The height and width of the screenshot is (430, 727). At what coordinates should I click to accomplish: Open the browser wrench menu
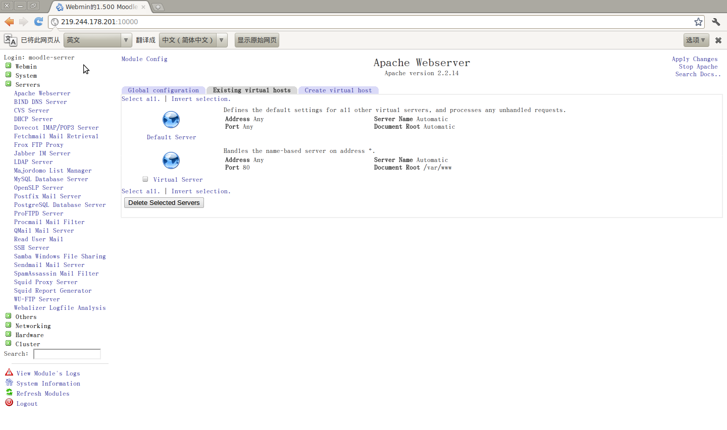point(716,22)
